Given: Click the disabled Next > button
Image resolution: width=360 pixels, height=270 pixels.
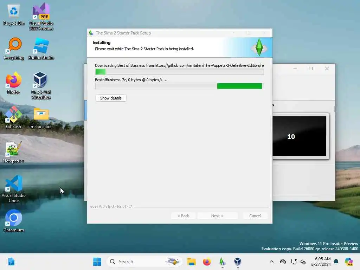Looking at the screenshot, I should pyautogui.click(x=217, y=216).
